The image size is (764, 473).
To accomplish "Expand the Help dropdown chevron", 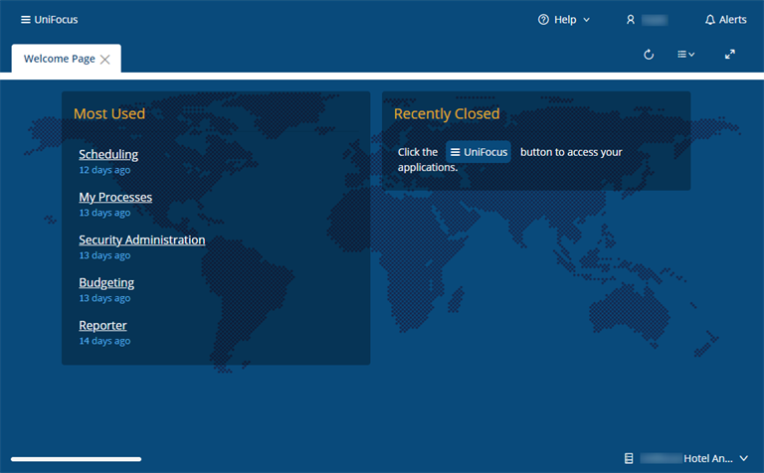I will [587, 20].
